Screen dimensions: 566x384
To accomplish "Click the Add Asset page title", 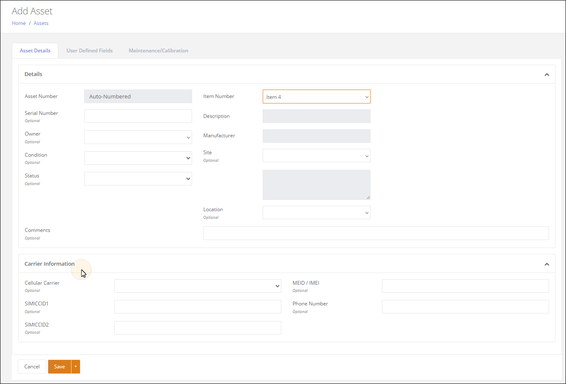I will pyautogui.click(x=32, y=11).
